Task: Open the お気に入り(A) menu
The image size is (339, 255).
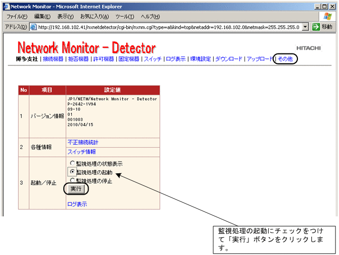Action: (x=95, y=17)
